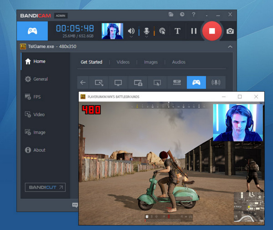This screenshot has height=230, width=273.
Task: Switch to the Get Started tab
Action: tap(91, 62)
